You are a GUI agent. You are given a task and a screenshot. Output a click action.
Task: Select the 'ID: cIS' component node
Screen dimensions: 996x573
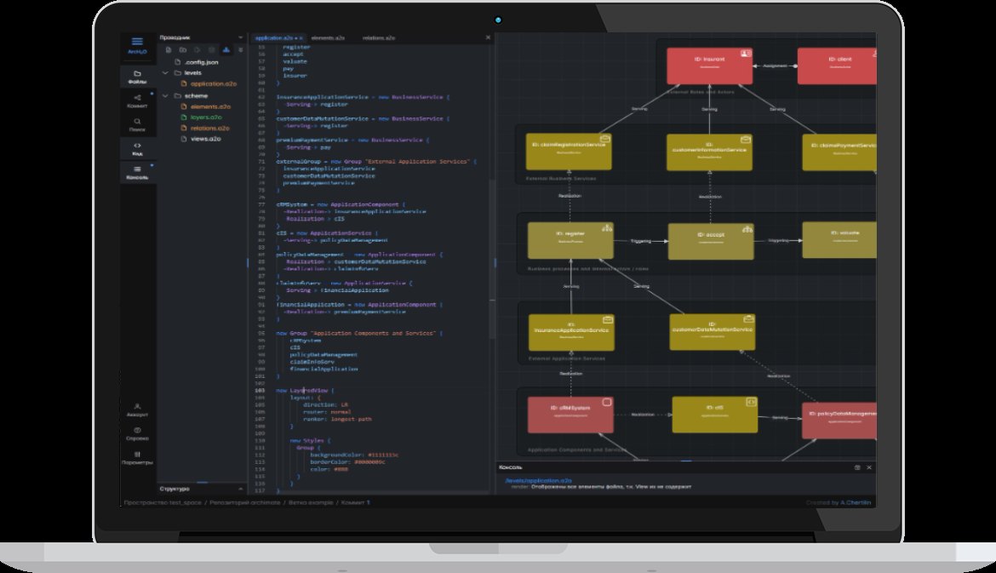click(x=714, y=414)
